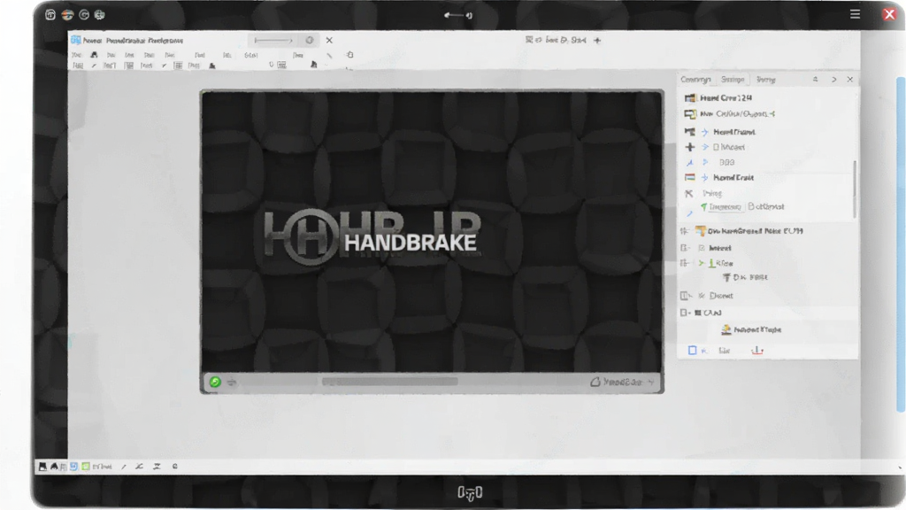The image size is (906, 510).
Task: Click the black plus icon in the panel list
Action: pyautogui.click(x=690, y=147)
